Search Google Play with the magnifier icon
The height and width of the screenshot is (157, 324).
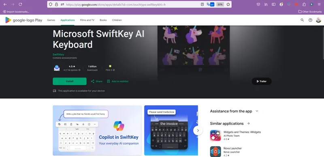[x=302, y=20]
